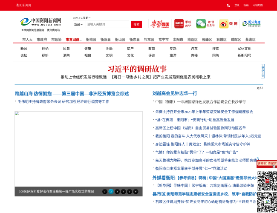Open 推动上合组织发展行稳致远 article

coord(84,77)
